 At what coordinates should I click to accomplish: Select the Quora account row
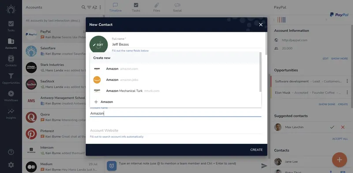pos(54,117)
